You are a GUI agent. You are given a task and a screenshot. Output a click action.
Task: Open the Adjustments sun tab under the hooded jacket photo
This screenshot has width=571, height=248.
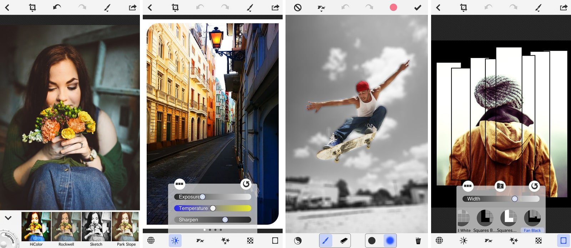coord(463,241)
